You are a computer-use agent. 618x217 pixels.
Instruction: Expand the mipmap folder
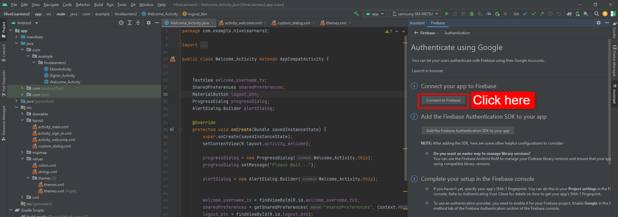coord(23,153)
